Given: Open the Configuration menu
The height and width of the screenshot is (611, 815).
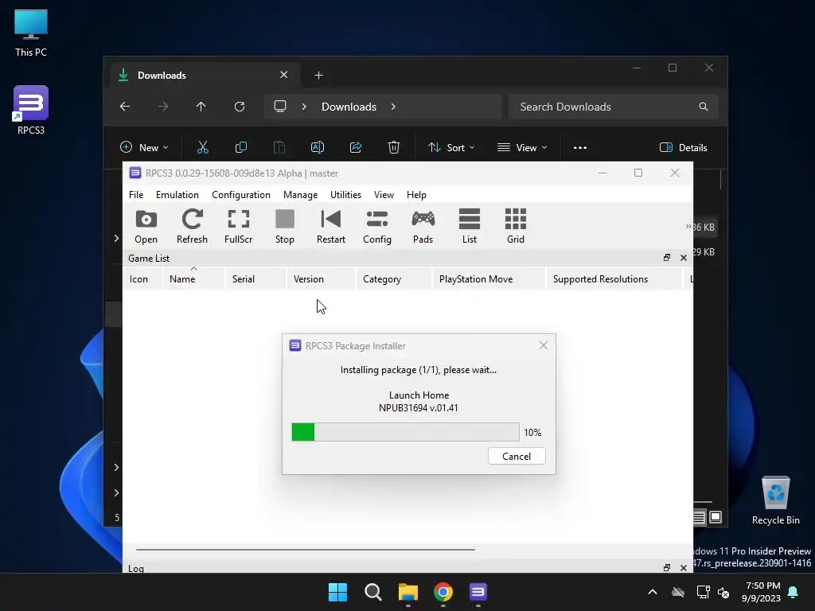Looking at the screenshot, I should pyautogui.click(x=241, y=195).
